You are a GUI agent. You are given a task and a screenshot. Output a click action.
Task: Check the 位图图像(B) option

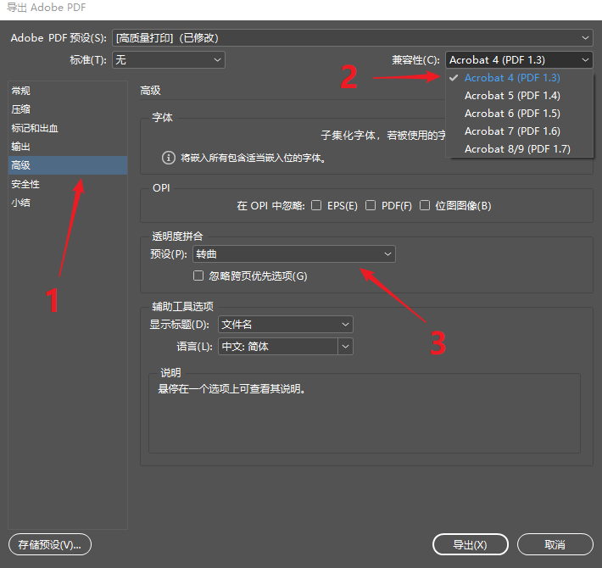[x=425, y=205]
